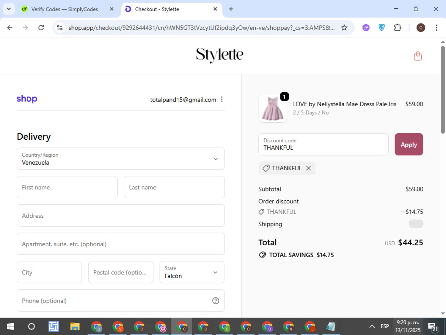
Task: Open the State dropdown showing Falcón
Action: 192,272
